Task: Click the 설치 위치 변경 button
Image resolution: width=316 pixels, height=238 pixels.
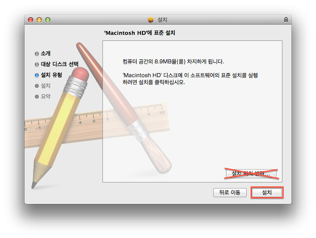Action: point(251,173)
